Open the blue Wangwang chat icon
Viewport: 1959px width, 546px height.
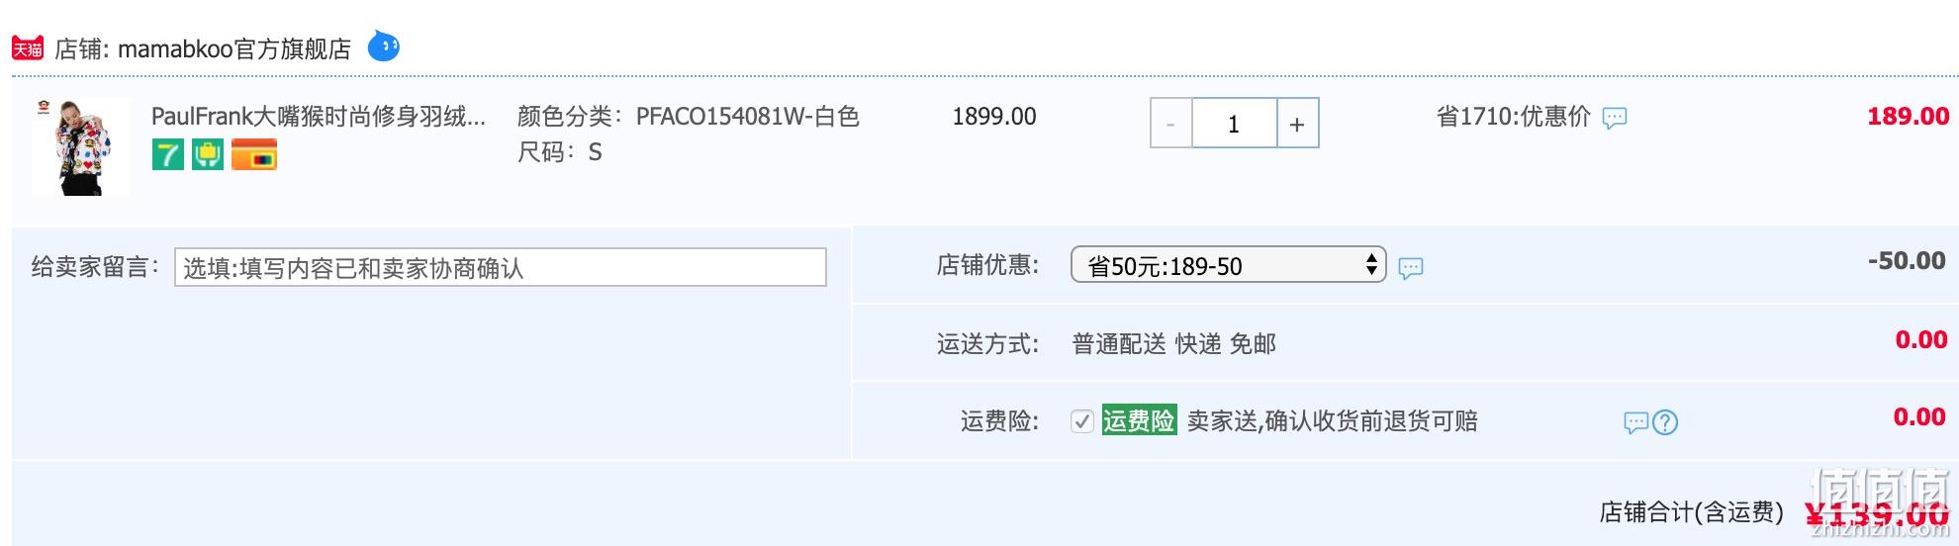[x=384, y=45]
